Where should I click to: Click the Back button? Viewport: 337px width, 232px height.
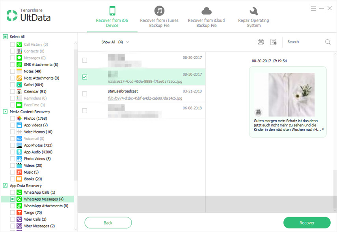pyautogui.click(x=108, y=223)
